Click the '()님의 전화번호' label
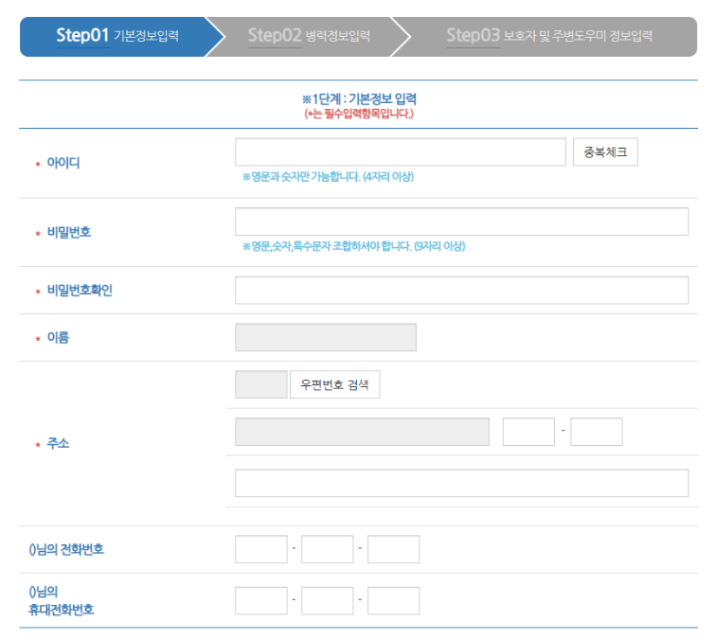714x640 pixels. point(66,549)
